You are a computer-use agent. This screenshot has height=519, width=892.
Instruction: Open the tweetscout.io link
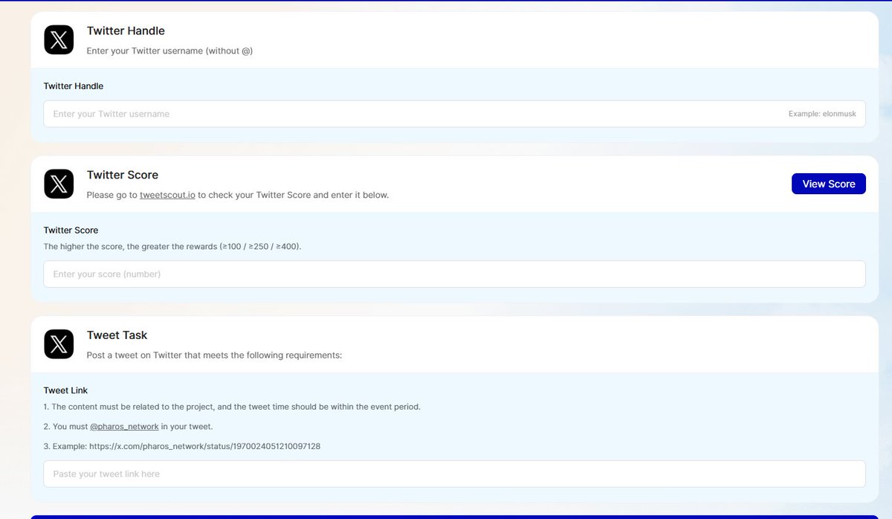point(167,195)
